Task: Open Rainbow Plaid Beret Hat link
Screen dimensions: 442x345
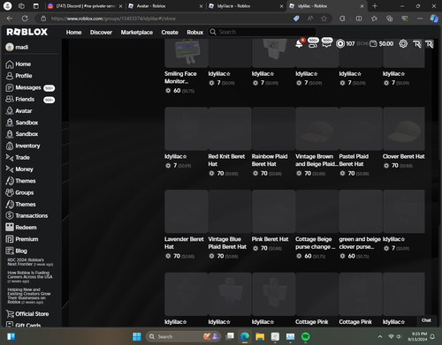Action: [270, 161]
